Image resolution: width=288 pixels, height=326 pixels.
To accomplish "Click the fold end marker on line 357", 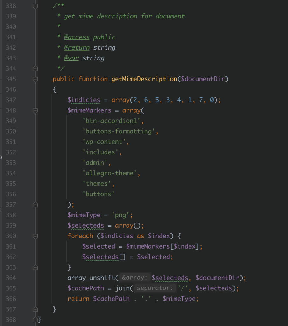I will pyautogui.click(x=35, y=204).
